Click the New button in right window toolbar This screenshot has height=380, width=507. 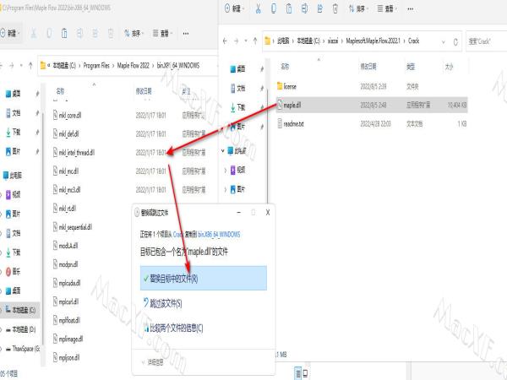(234, 8)
